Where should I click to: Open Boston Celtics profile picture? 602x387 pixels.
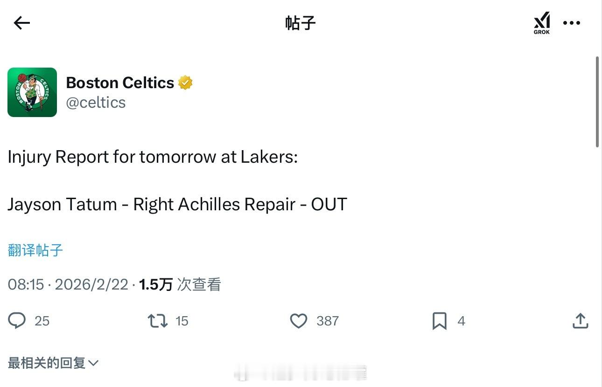tap(32, 92)
